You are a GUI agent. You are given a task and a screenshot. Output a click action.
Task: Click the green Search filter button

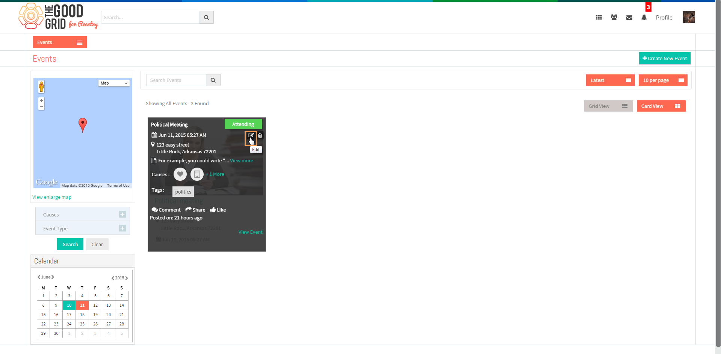[70, 244]
